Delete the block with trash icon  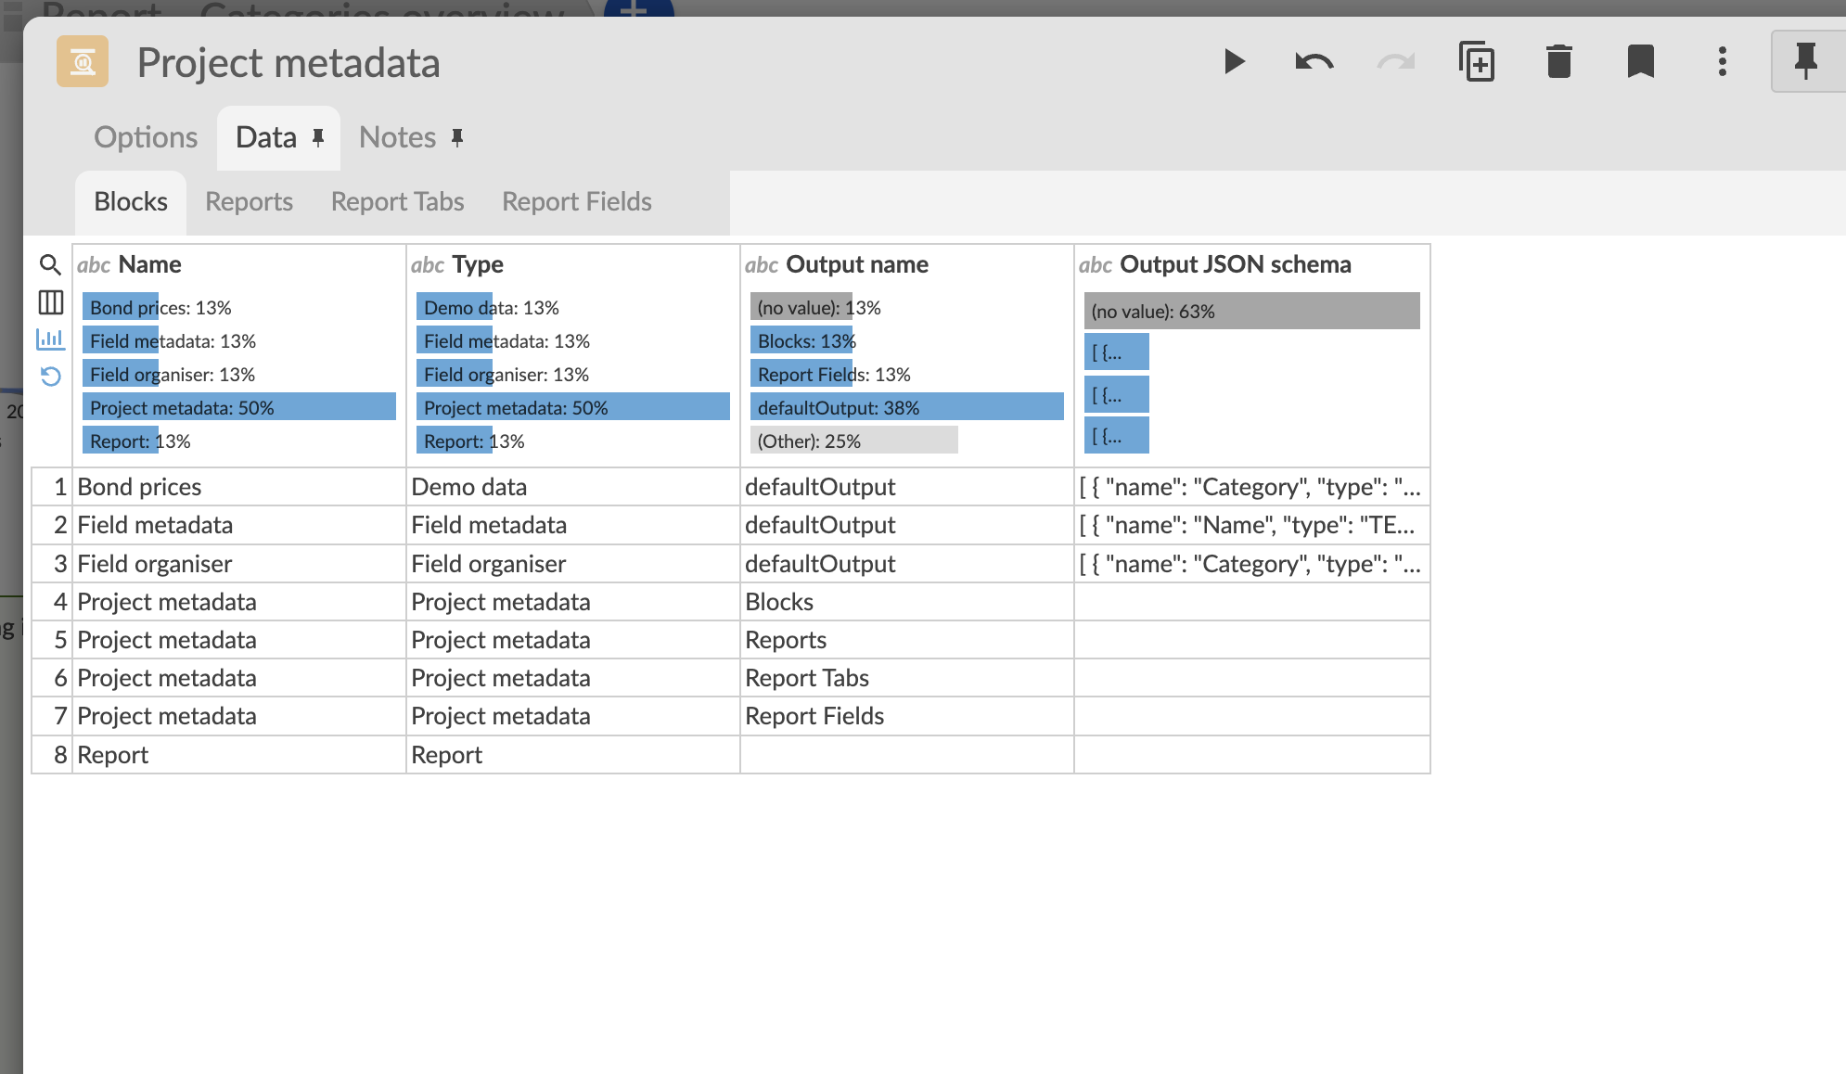coord(1558,62)
